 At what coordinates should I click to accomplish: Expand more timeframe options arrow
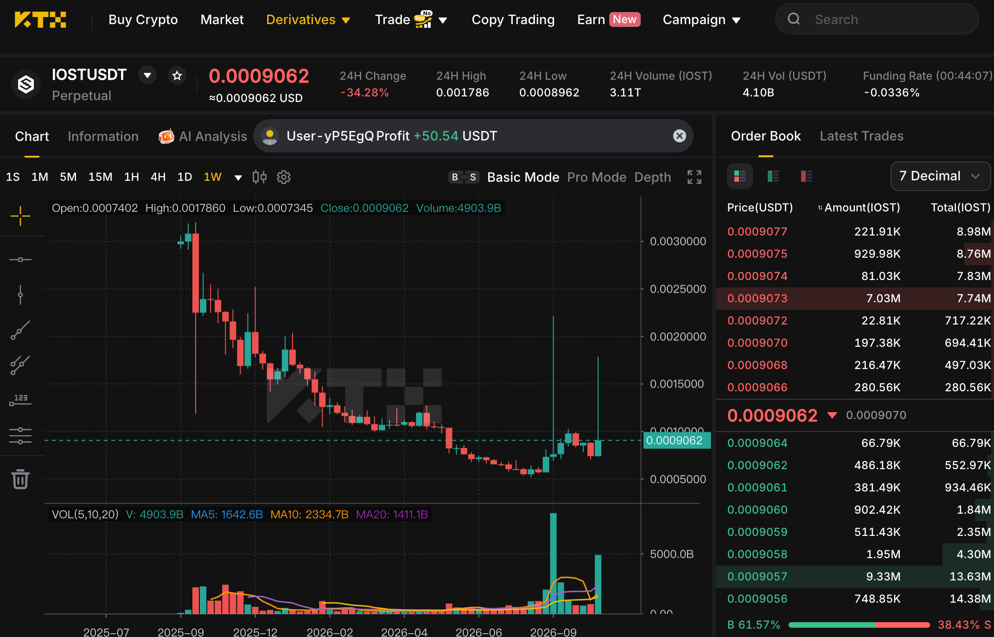pos(238,178)
